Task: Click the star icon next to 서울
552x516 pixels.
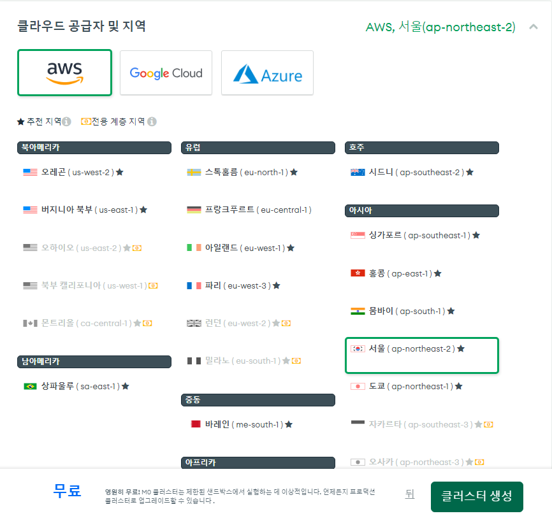Action: point(461,348)
